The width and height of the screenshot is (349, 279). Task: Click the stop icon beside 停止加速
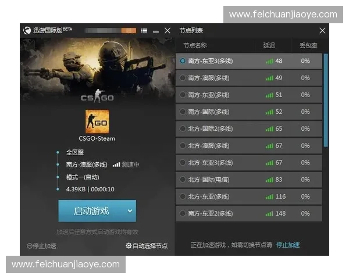30,246
